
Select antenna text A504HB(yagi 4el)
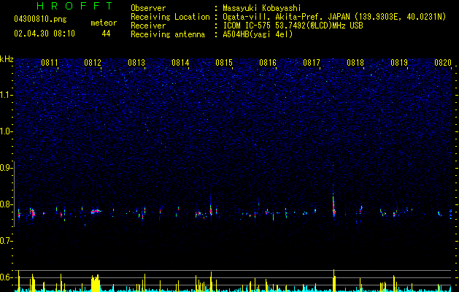pos(258,34)
